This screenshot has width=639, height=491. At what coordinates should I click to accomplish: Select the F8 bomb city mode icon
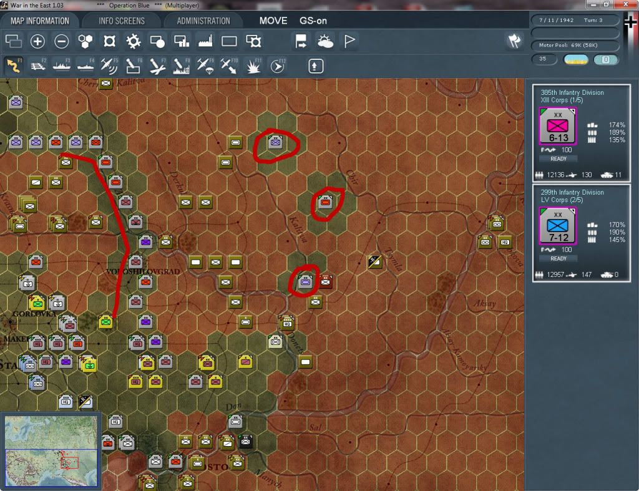181,66
